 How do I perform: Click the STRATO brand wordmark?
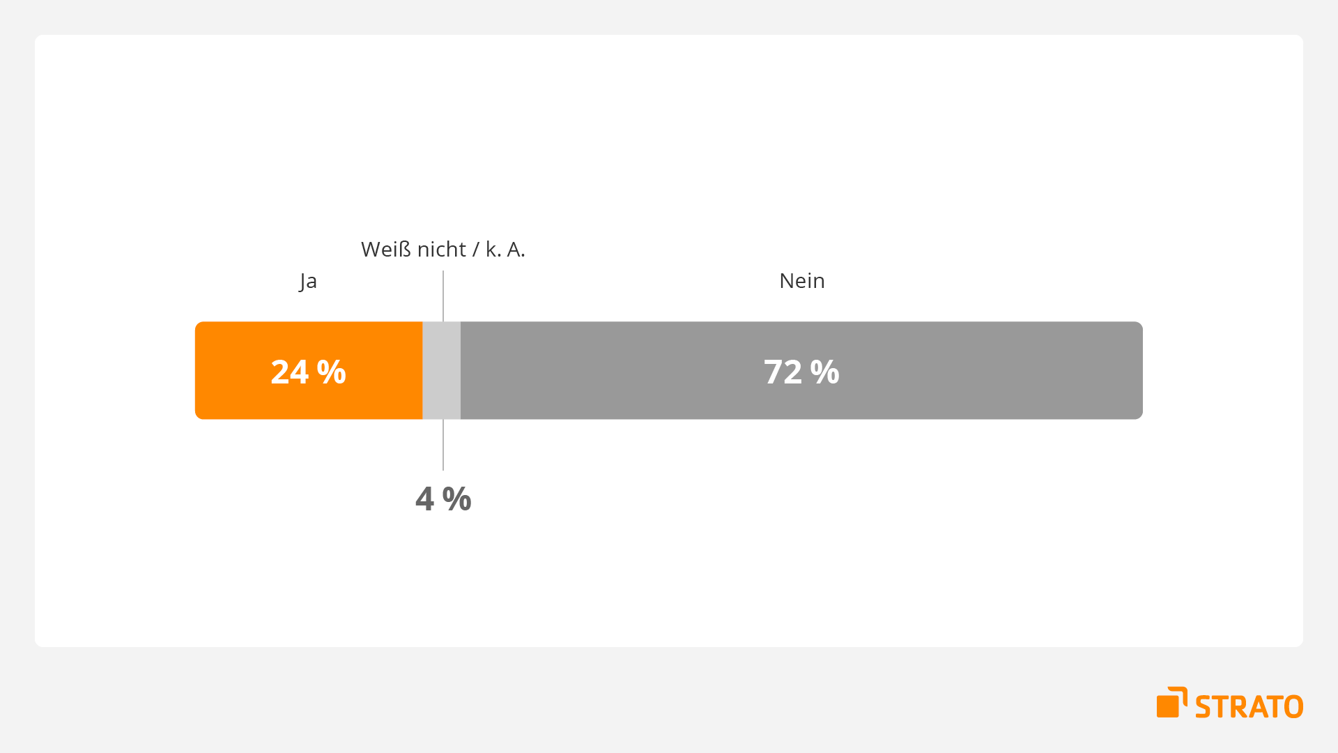1249,706
